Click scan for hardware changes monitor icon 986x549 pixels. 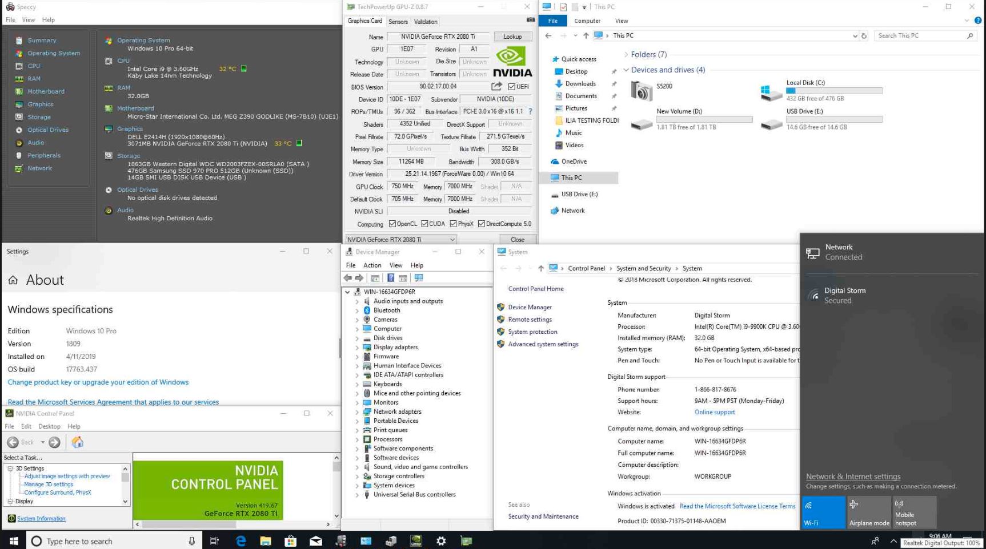(419, 278)
